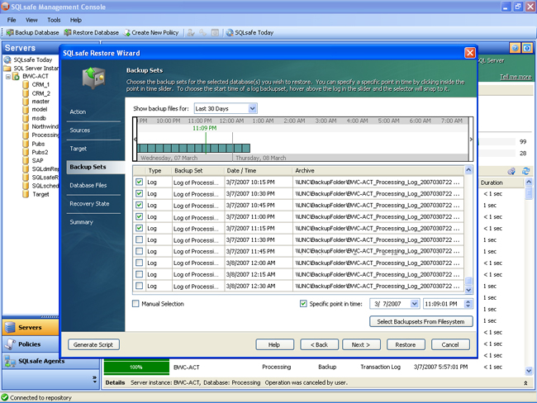537x403 pixels.
Task: Expand the navigation pane overflow chevron
Action: click(x=94, y=379)
